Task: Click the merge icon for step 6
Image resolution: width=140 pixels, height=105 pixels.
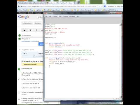Action: pyautogui.click(x=19, y=99)
